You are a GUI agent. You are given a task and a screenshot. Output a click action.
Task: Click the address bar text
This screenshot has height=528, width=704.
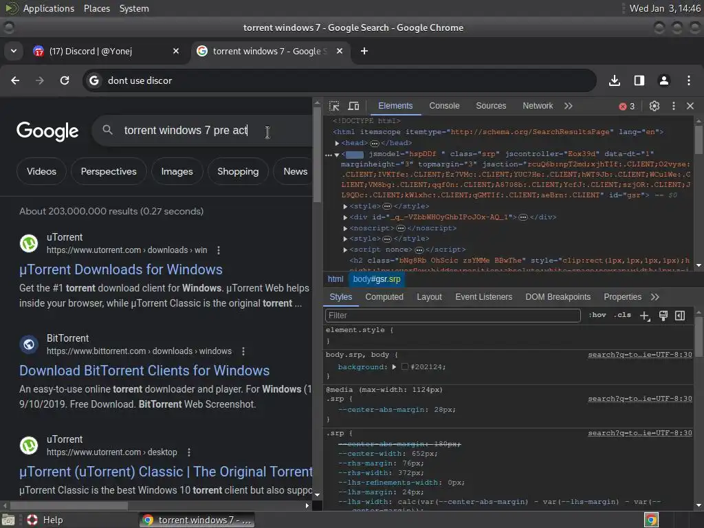pos(140,81)
